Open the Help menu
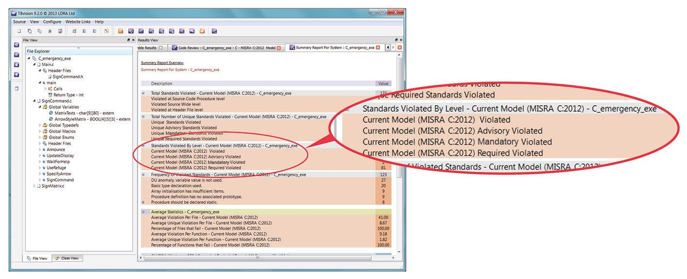 pos(99,22)
